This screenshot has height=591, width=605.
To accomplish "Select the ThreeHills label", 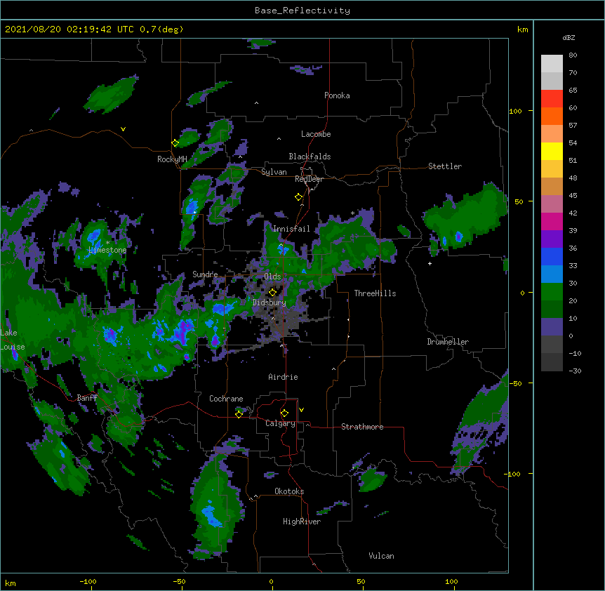I will pos(375,293).
